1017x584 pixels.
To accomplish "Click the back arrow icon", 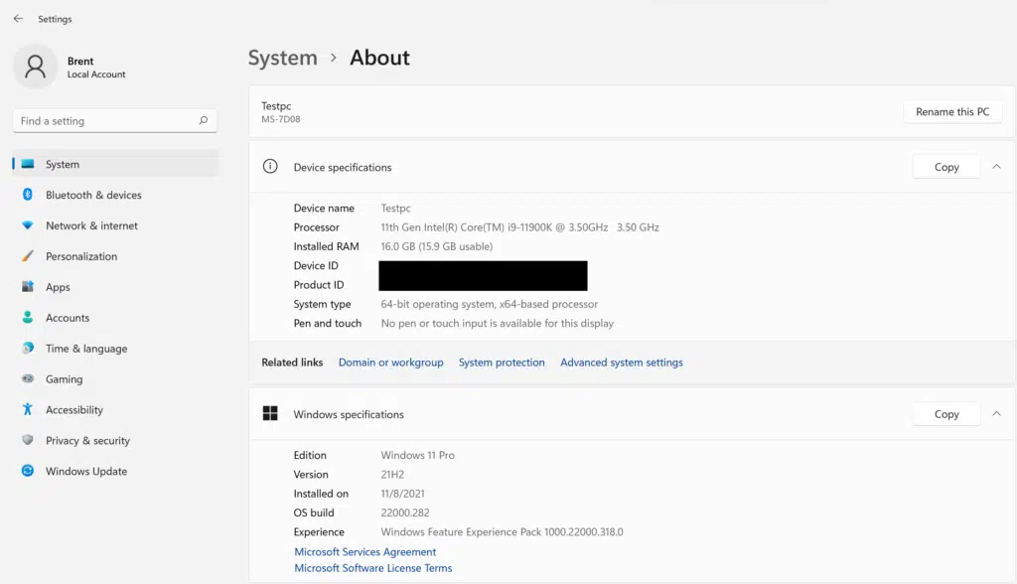I will (18, 19).
